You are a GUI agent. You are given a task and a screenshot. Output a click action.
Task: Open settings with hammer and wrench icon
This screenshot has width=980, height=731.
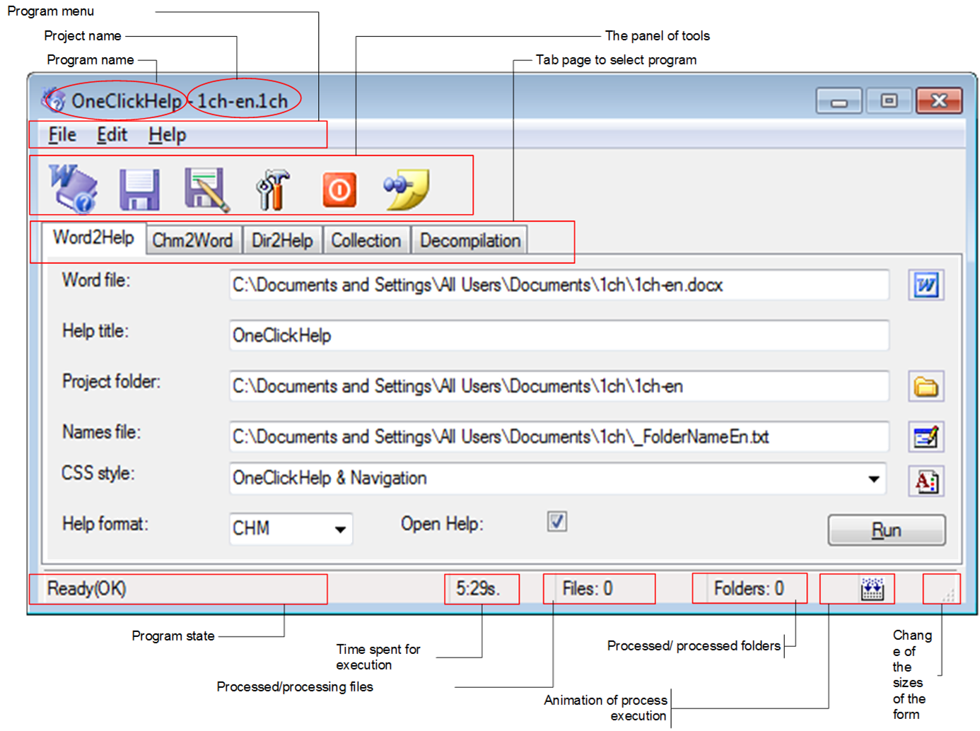tap(273, 189)
